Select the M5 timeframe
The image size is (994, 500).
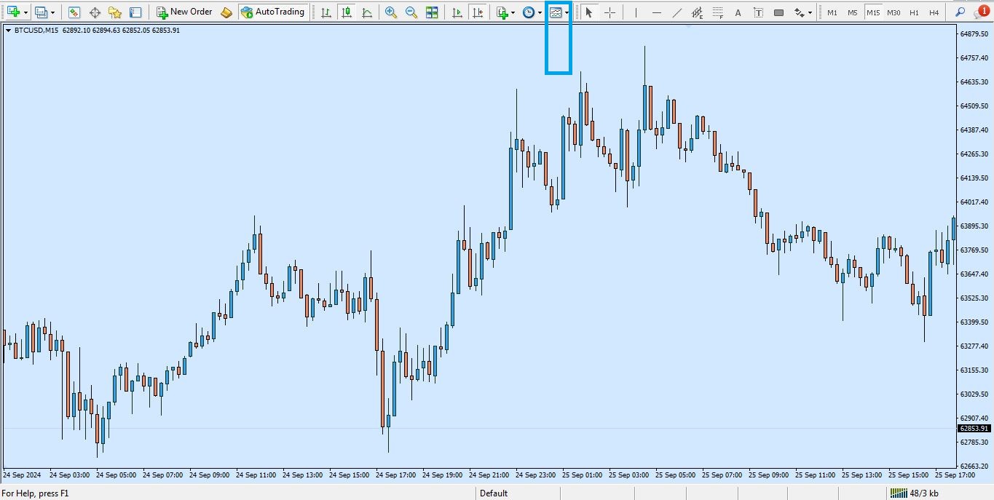[853, 12]
